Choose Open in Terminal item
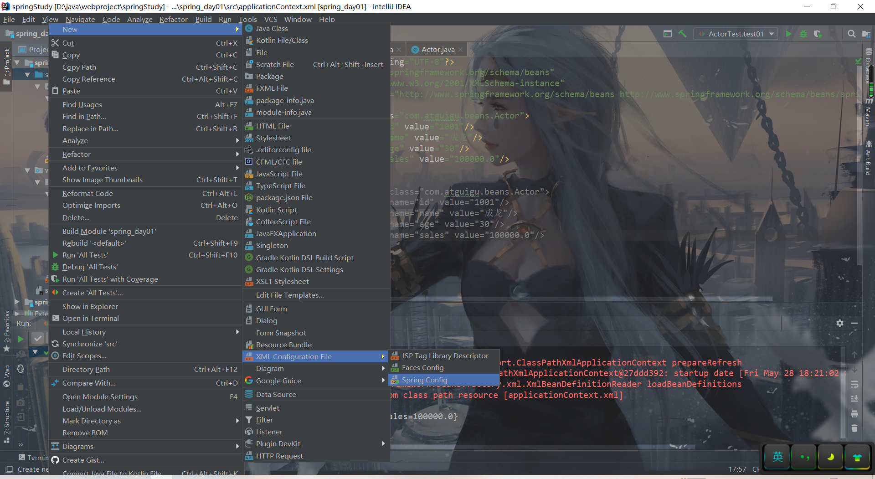Viewport: 875px width, 479px height. (145, 318)
